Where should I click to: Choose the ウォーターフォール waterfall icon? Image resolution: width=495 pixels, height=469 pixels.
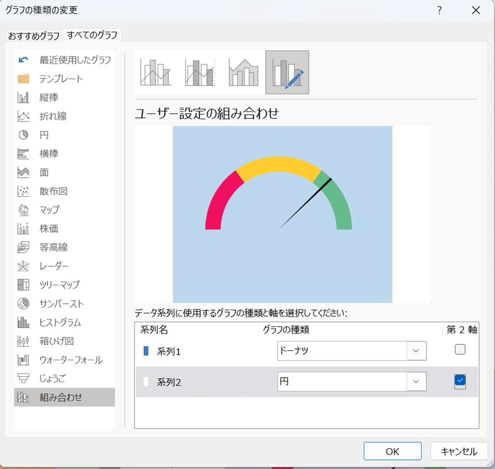pyautogui.click(x=23, y=360)
